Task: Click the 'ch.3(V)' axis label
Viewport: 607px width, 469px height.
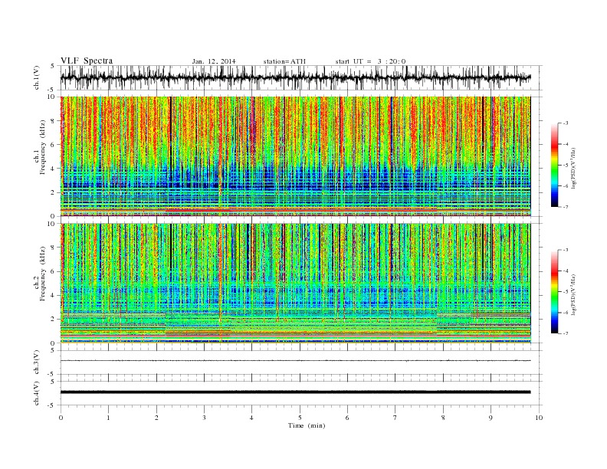Action: [37, 362]
